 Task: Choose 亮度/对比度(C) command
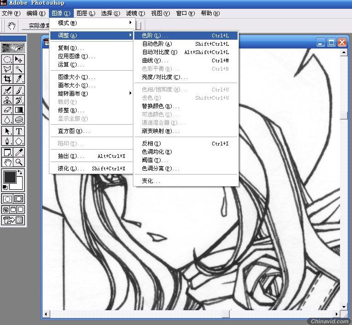pyautogui.click(x=186, y=77)
